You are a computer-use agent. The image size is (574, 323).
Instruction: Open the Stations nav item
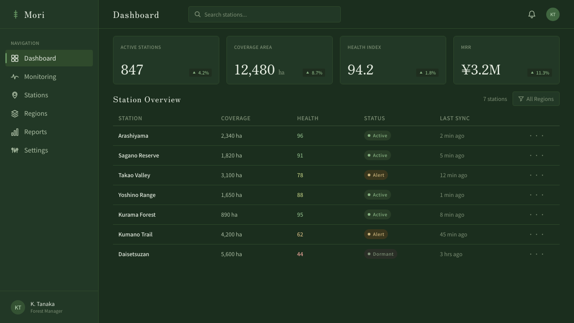coord(49,95)
